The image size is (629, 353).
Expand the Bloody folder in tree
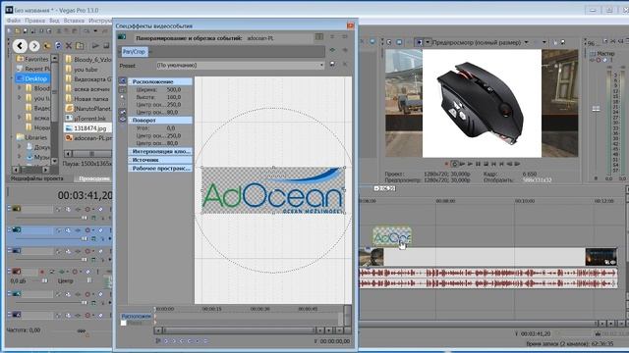tap(19, 88)
